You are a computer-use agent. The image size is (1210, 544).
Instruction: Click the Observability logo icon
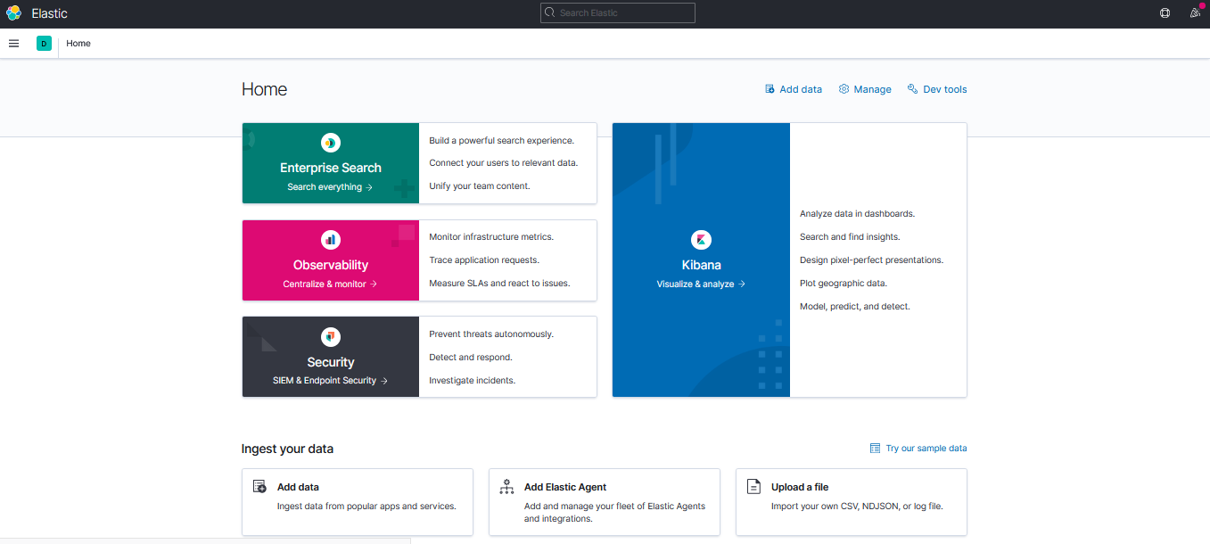[x=331, y=240]
